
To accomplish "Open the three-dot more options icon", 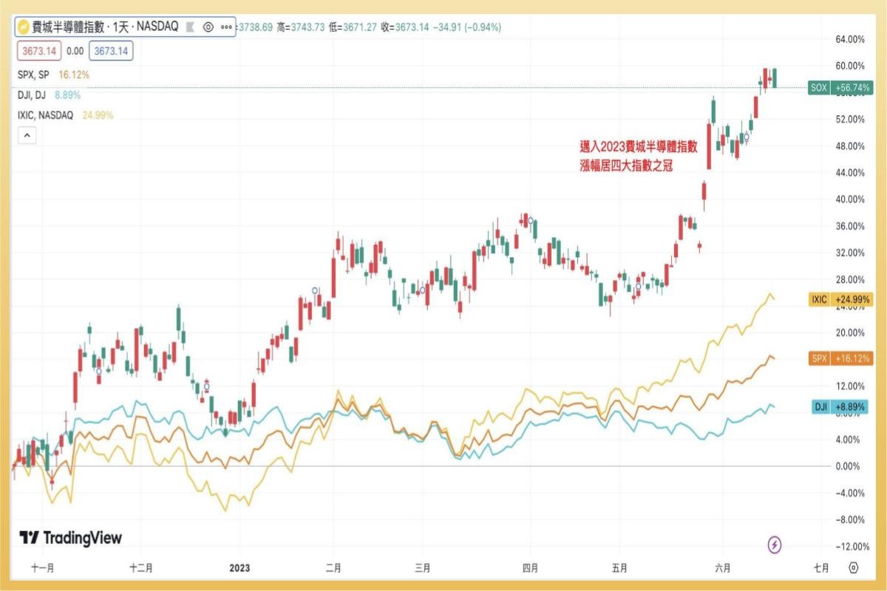I will [x=227, y=25].
